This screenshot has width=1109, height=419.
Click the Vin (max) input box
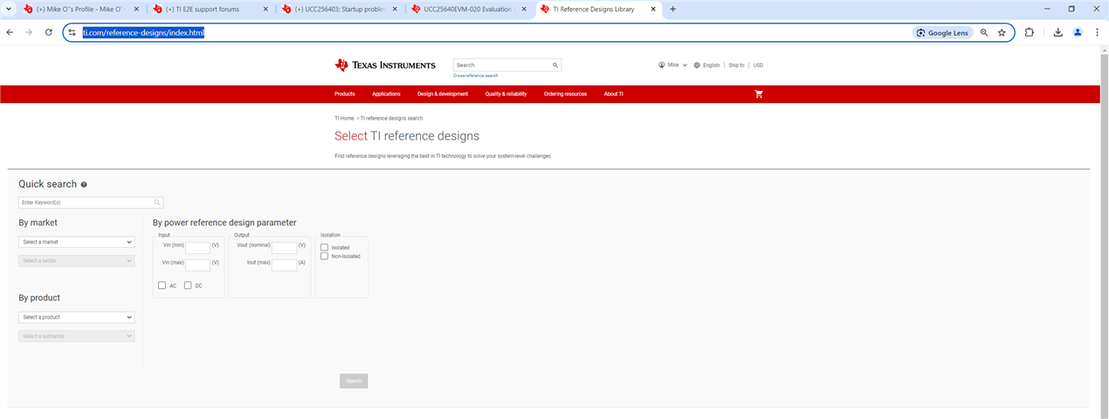(197, 265)
